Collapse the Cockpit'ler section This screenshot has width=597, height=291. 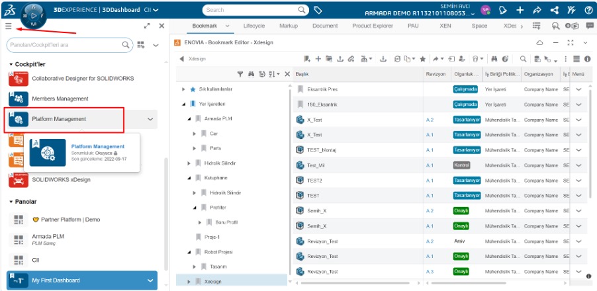point(11,64)
